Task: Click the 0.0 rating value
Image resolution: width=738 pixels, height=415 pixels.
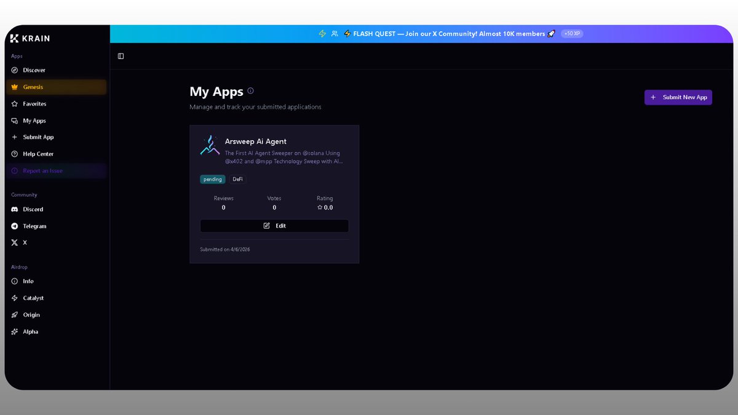Action: pyautogui.click(x=328, y=208)
